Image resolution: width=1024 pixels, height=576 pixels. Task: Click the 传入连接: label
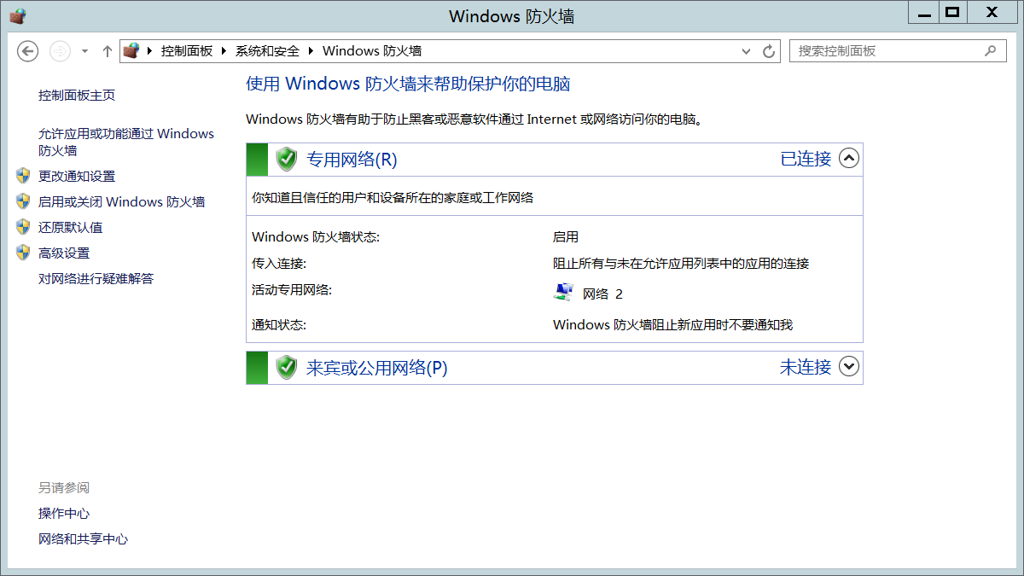(x=279, y=264)
